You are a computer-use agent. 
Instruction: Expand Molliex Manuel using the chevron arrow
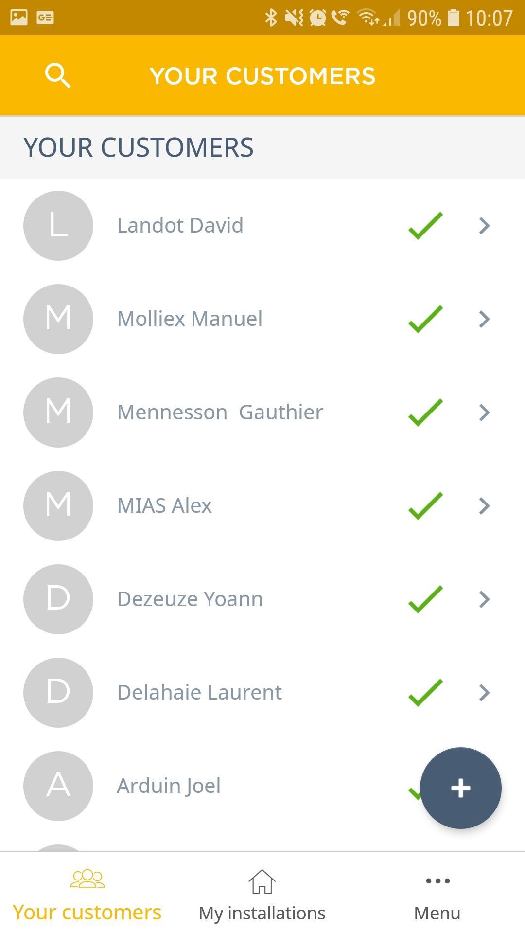pos(484,319)
